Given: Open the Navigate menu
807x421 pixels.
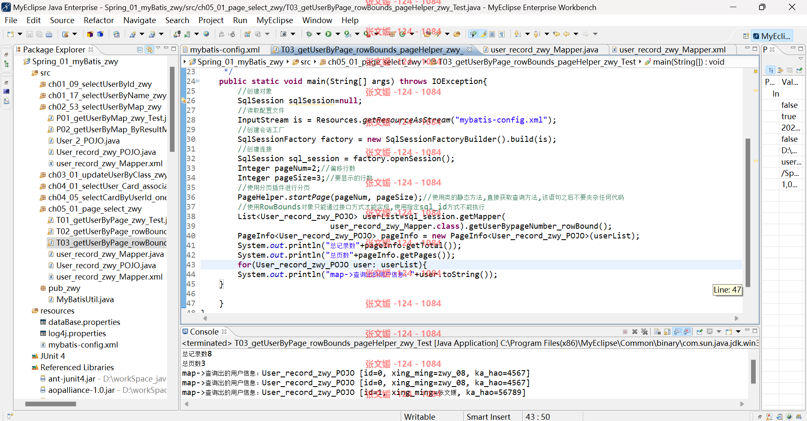Looking at the screenshot, I should click(x=140, y=20).
